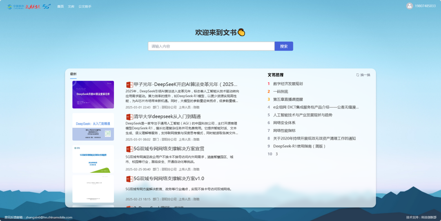Open hot search 数字经济发展规划
441x221 pixels.
coord(288,84)
